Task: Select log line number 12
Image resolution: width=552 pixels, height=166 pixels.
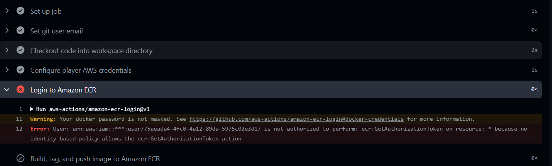Action: click(19, 129)
